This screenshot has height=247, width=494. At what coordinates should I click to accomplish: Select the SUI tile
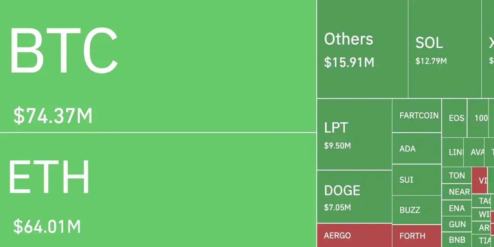[x=417, y=180]
